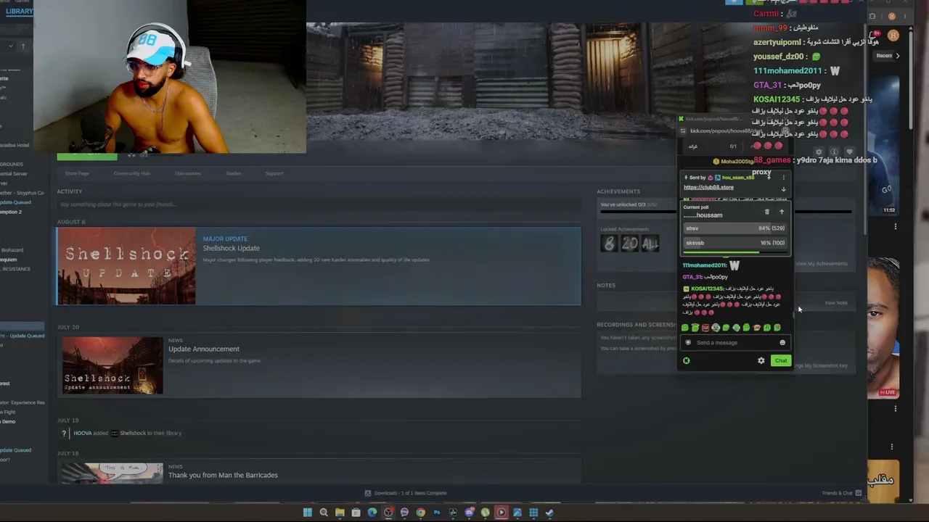
Task: Collapse the current poll panel
Action: pos(782,212)
